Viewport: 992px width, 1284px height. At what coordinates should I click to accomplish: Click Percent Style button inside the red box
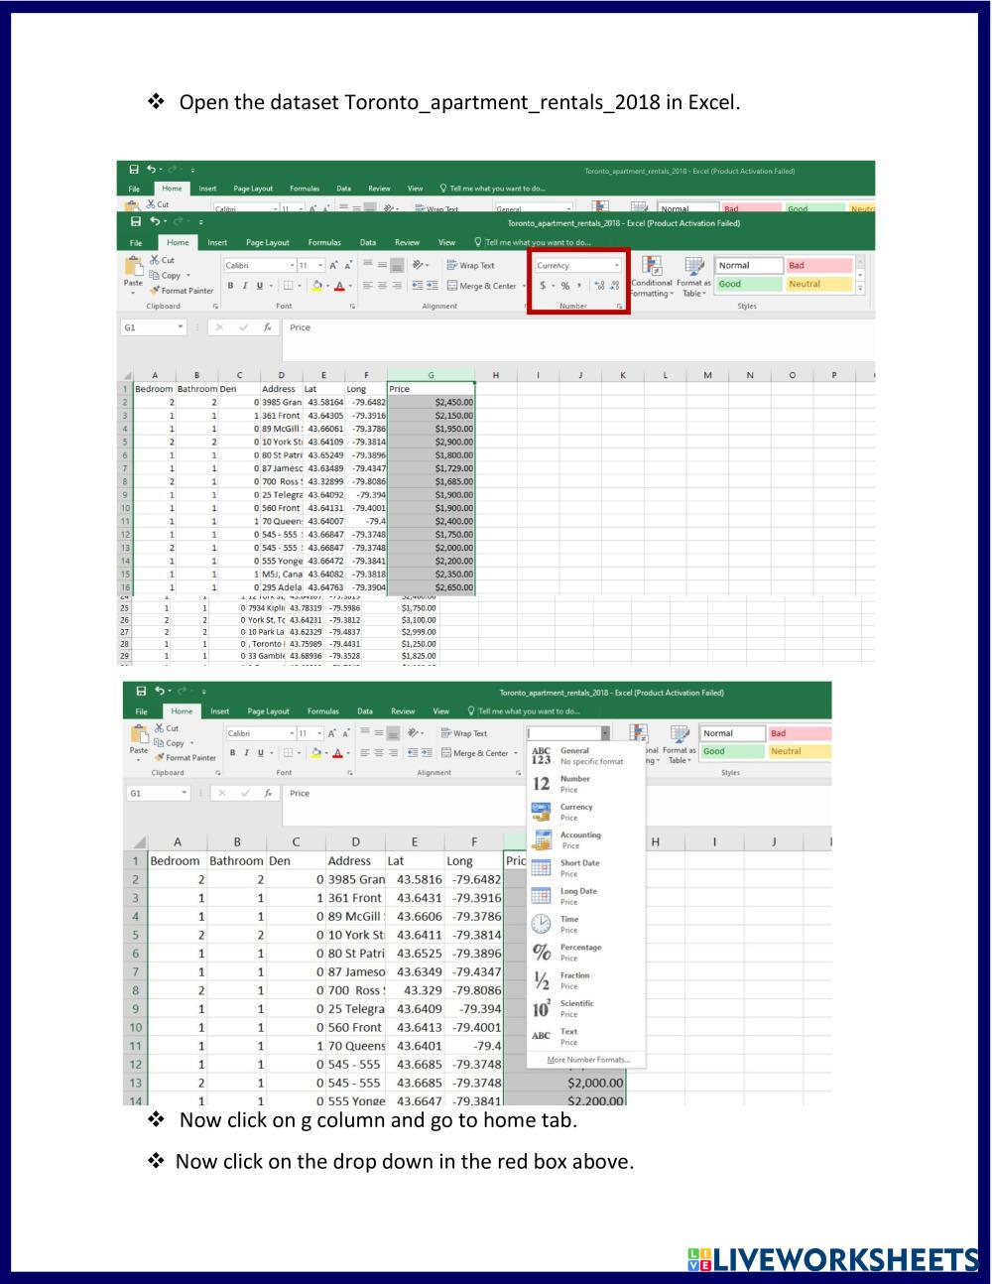(x=565, y=286)
